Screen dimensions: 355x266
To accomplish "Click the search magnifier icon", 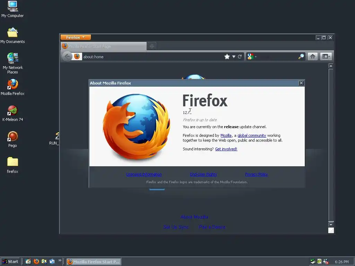I will 301,56.
